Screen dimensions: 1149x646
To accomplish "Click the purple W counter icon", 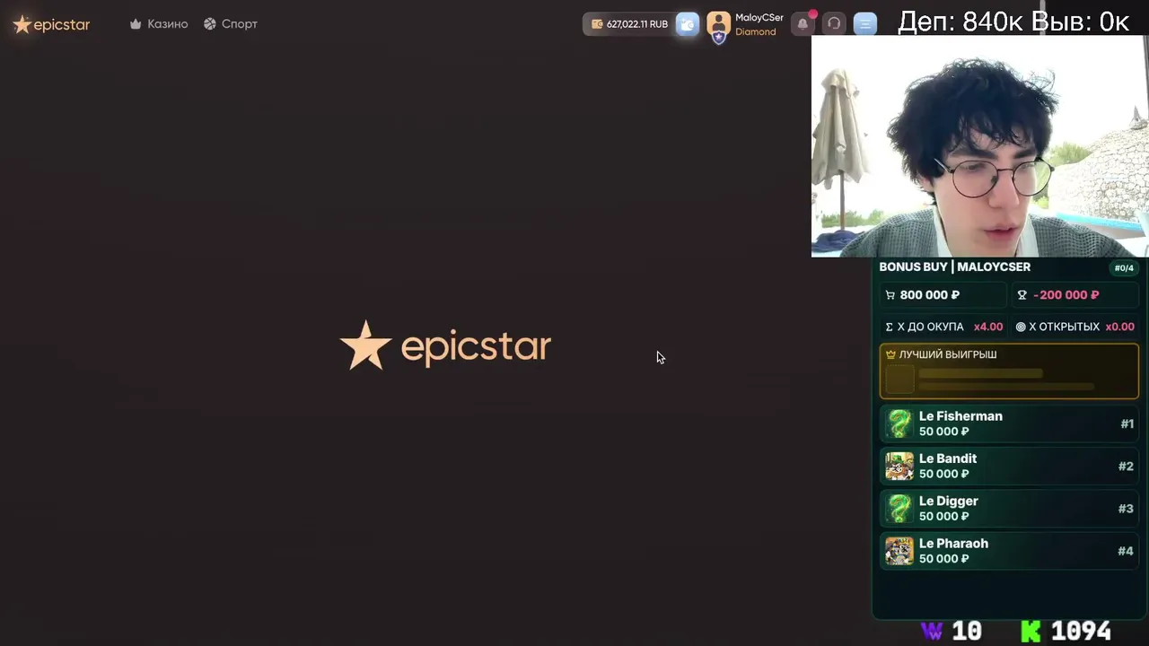I will 932,632.
